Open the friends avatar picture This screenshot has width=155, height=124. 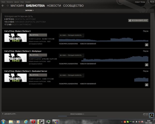click(x=151, y=115)
